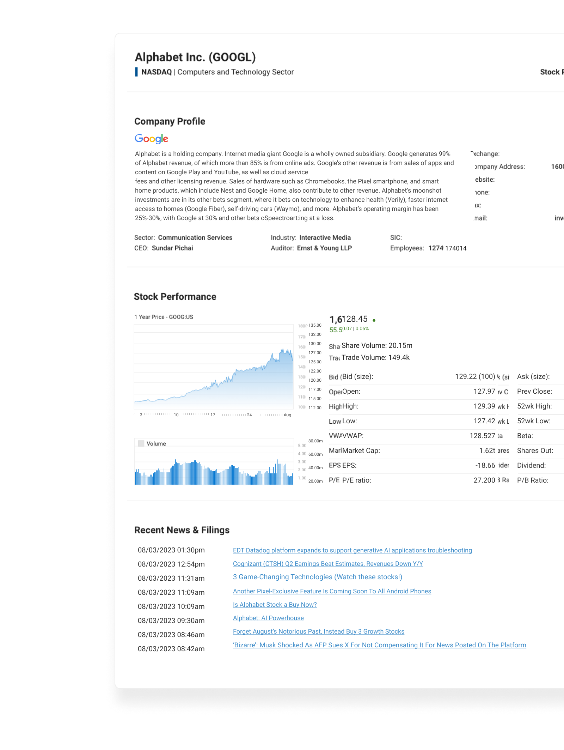Select the Sundar Pichai CEO name
This screenshot has height=750, width=564.
172,248
